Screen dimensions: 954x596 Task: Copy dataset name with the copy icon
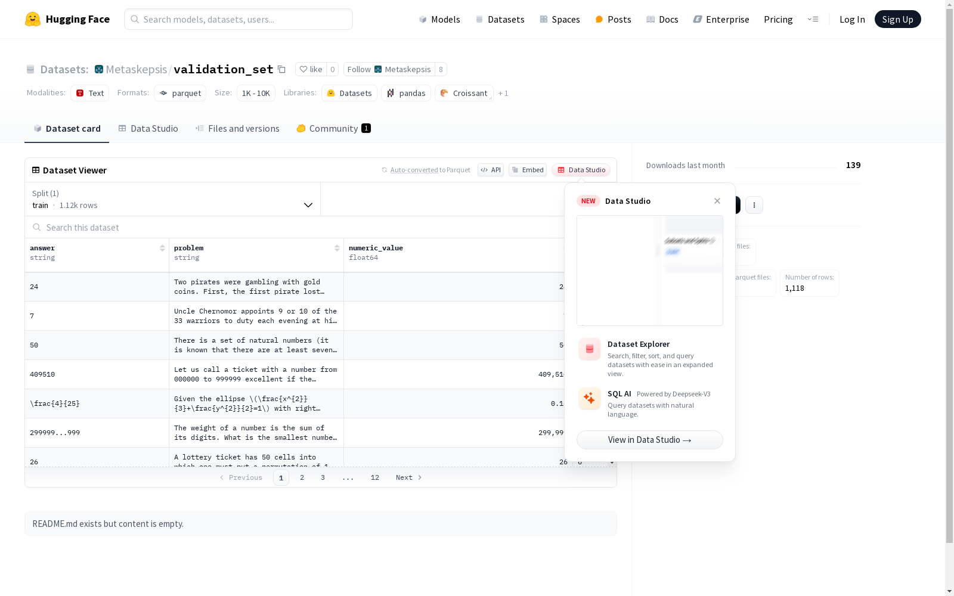(282, 69)
